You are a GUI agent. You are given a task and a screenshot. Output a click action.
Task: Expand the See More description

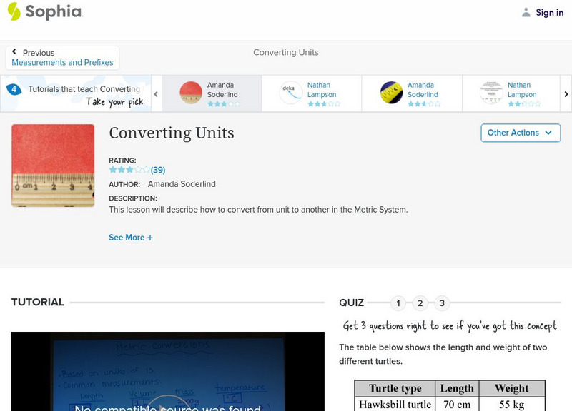coord(131,237)
